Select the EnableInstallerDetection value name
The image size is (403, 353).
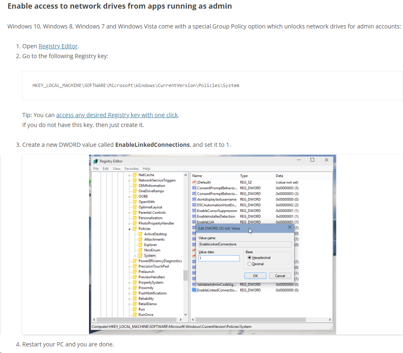216,217
